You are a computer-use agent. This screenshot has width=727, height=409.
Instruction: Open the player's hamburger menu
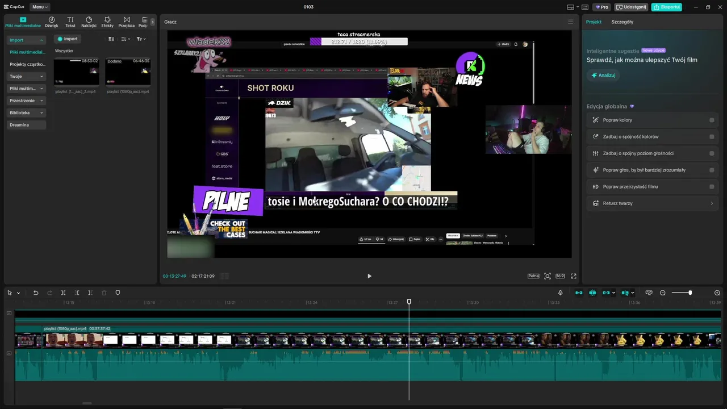point(570,22)
